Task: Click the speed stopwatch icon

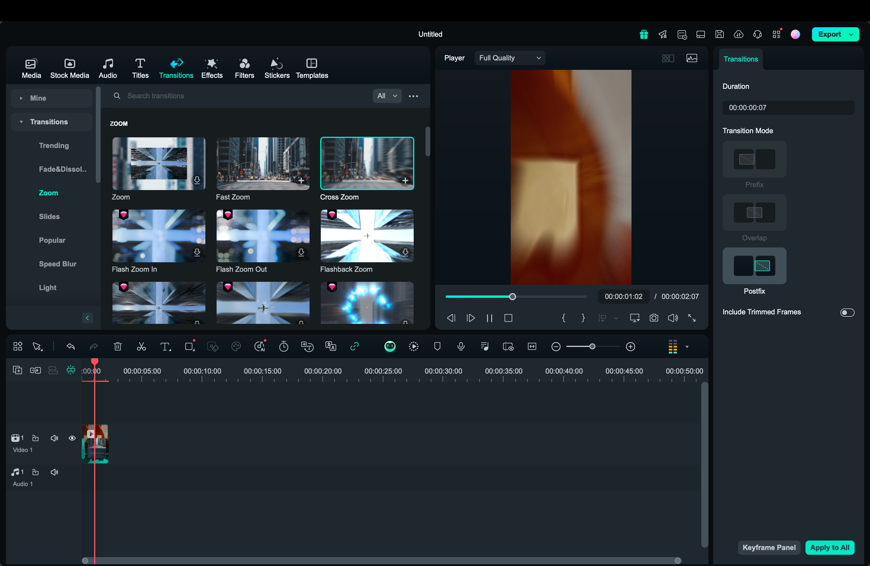Action: pyautogui.click(x=284, y=347)
